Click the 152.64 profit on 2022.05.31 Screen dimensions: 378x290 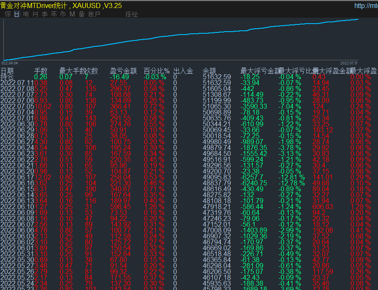[x=120, y=254]
